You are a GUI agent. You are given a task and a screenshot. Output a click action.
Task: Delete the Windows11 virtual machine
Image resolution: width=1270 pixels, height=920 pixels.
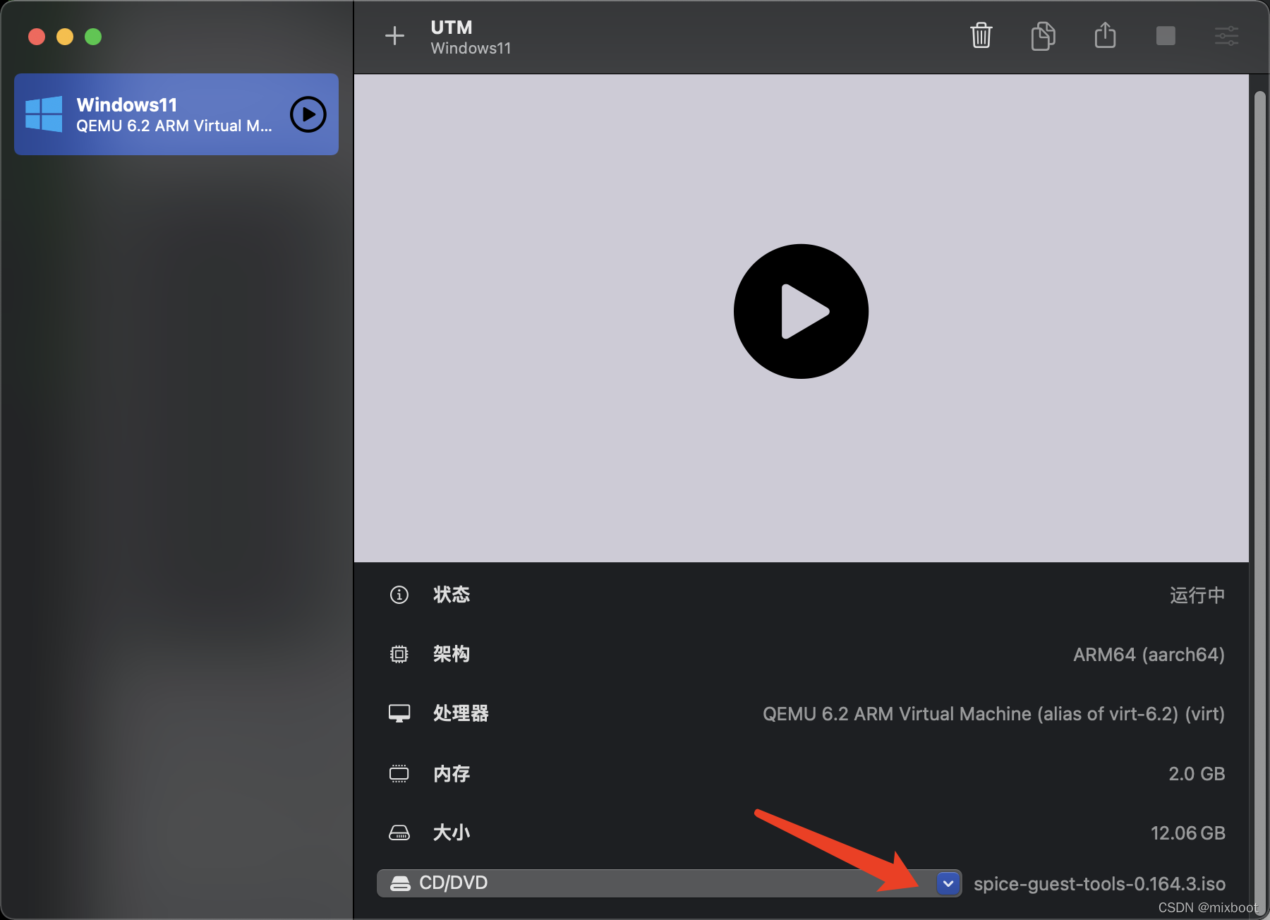click(x=981, y=36)
